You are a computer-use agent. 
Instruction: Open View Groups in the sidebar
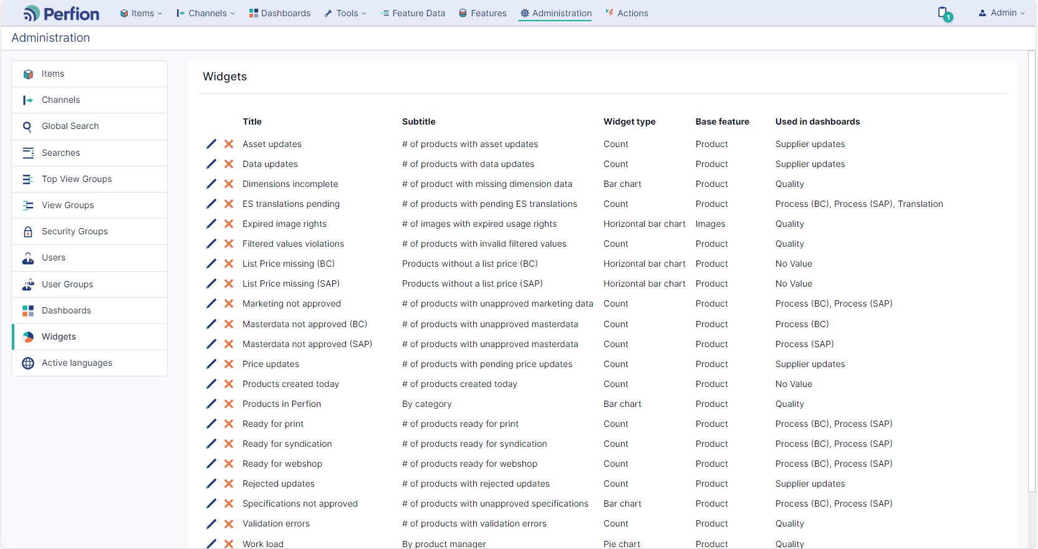(89, 205)
